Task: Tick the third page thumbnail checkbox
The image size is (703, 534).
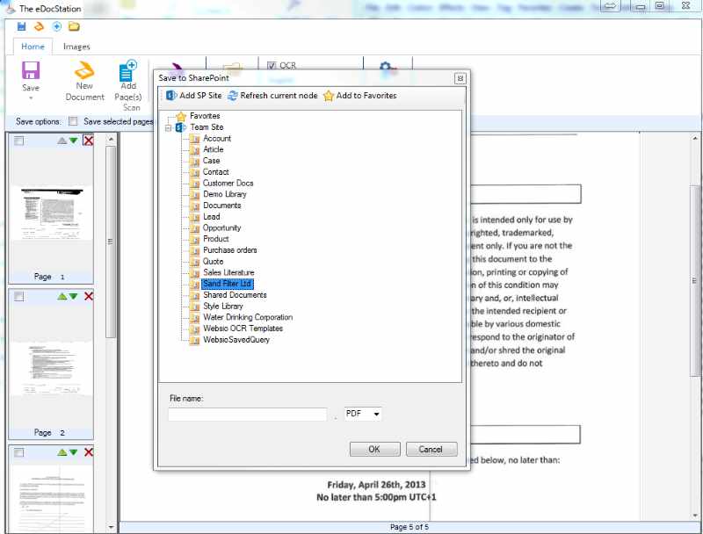Action: [x=18, y=452]
